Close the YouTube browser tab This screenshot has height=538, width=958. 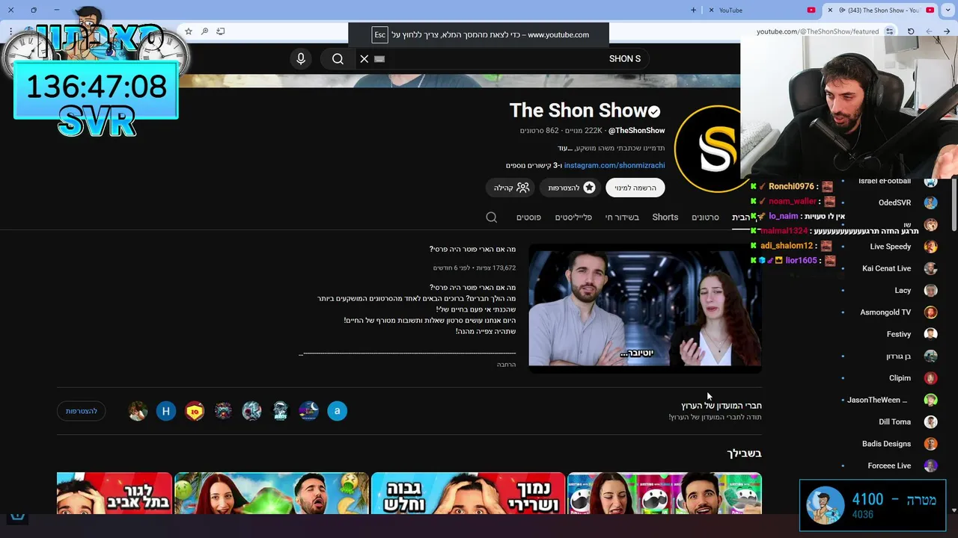coord(712,10)
